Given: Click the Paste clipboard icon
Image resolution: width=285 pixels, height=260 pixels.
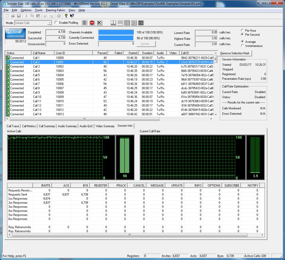Looking at the screenshot, I should (x=38, y=16).
